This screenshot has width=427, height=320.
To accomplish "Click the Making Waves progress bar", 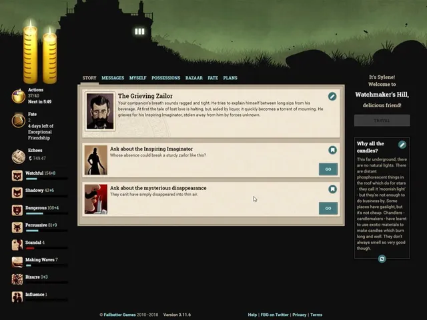I will tap(47, 265).
